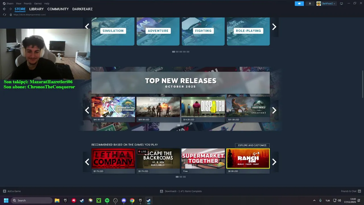
Task: Show next Top New Releases
Action: (x=274, y=110)
